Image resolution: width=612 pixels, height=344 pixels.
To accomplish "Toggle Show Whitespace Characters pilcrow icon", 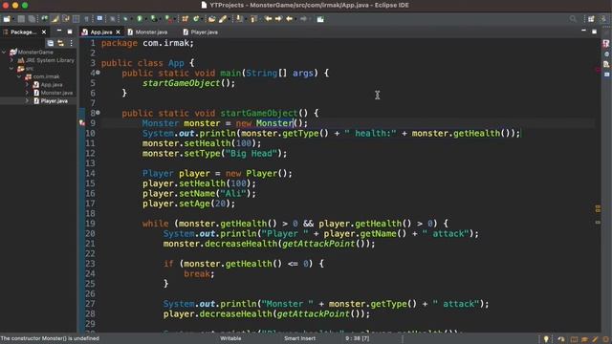I will [x=86, y=19].
